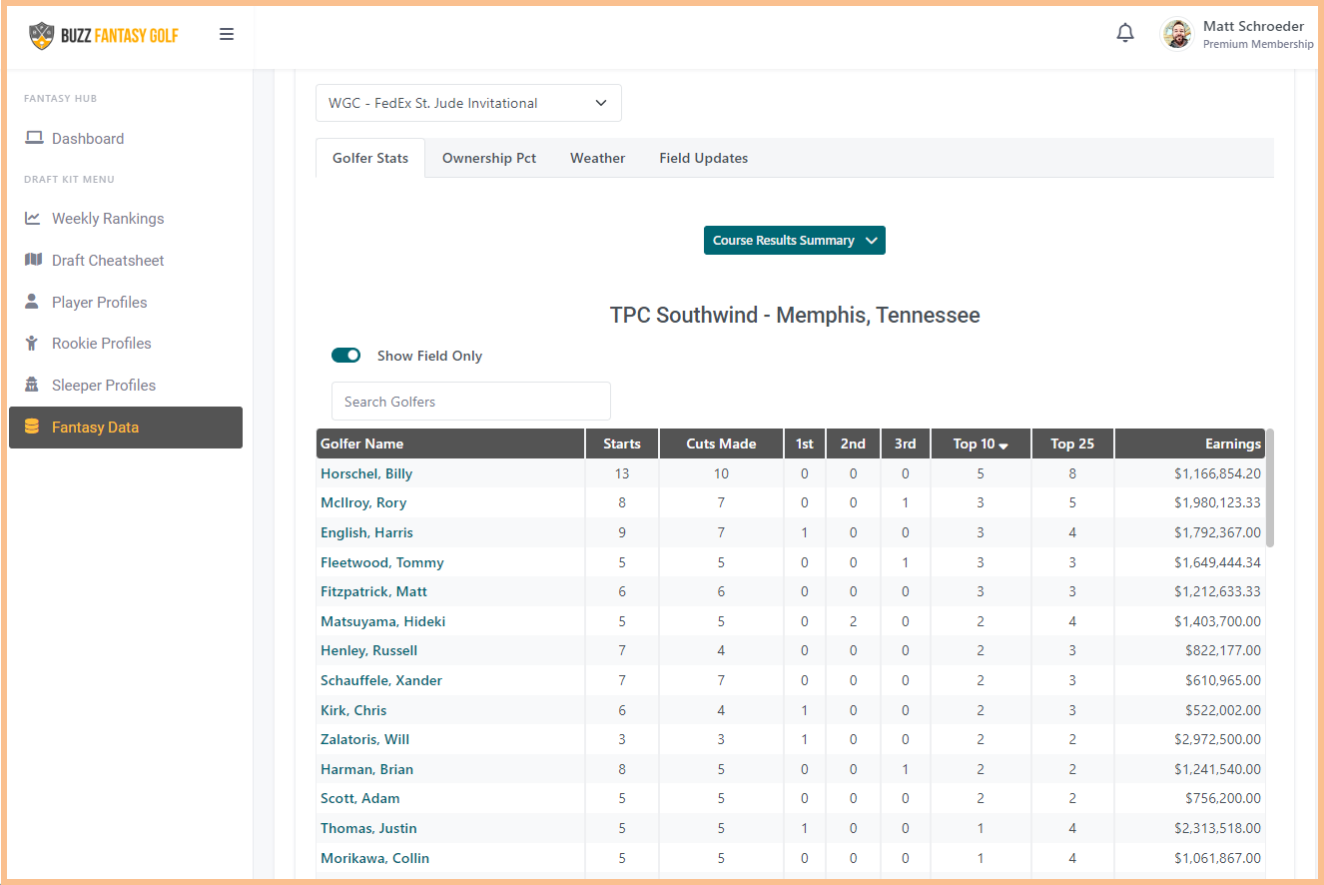1324x885 pixels.
Task: Click the Dashboard laptop icon
Action: (34, 138)
